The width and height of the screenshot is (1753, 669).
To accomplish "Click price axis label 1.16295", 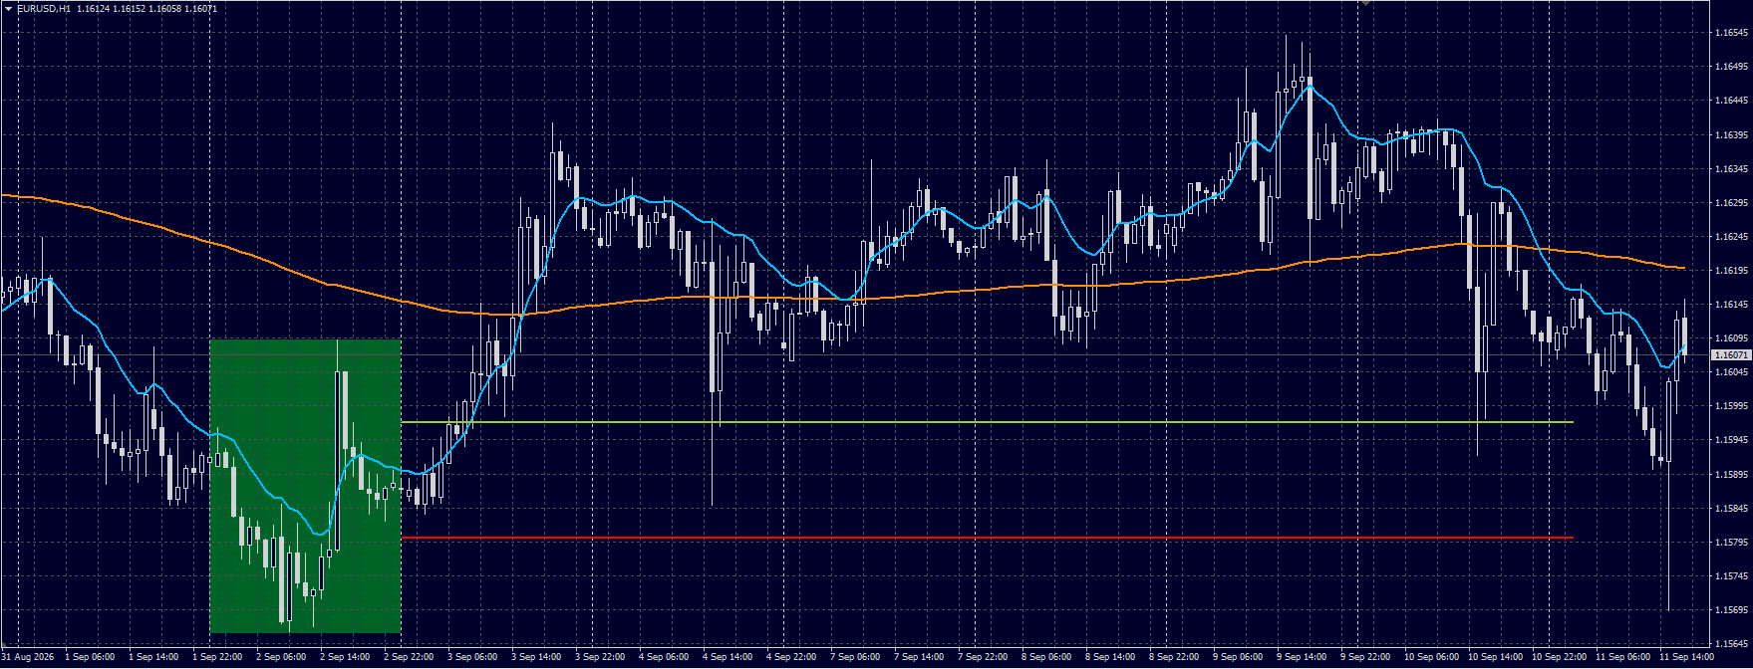I will [1731, 202].
